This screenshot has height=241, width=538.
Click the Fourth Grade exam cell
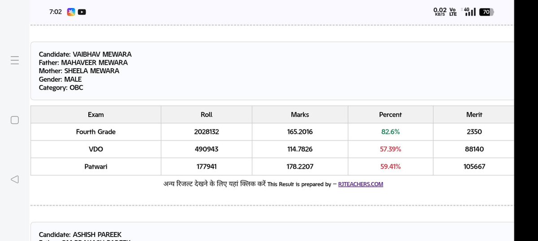click(x=96, y=132)
